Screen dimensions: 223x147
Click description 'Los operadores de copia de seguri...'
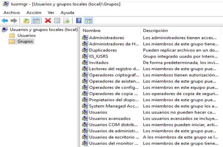[181, 94]
